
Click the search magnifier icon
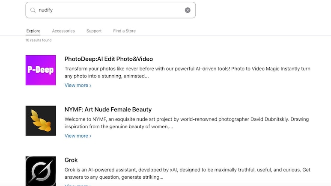[x=33, y=10]
